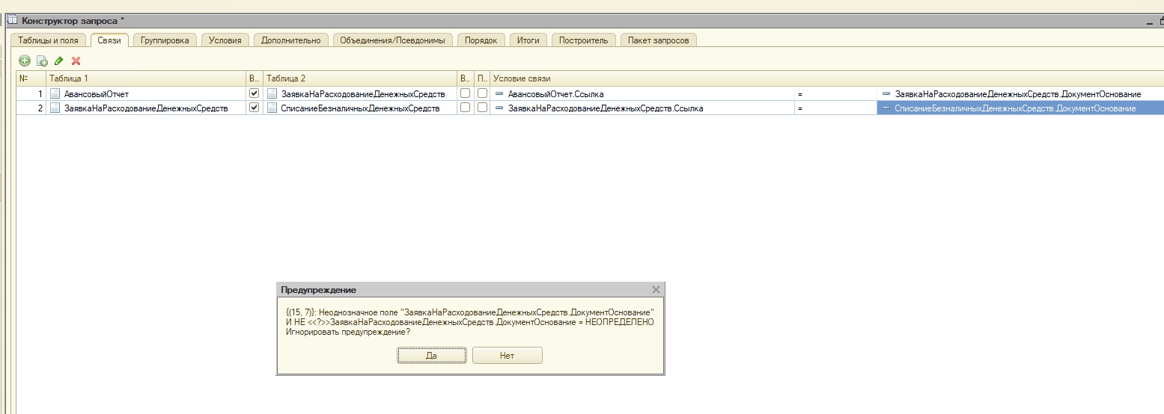Image resolution: width=1164 pixels, height=414 pixels.
Task: Close the Предупреждение dialog with X
Action: coord(656,289)
